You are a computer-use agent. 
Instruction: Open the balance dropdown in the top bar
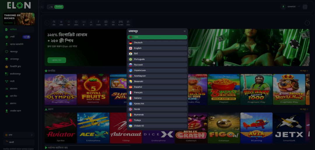pyautogui.click(x=51, y=7)
